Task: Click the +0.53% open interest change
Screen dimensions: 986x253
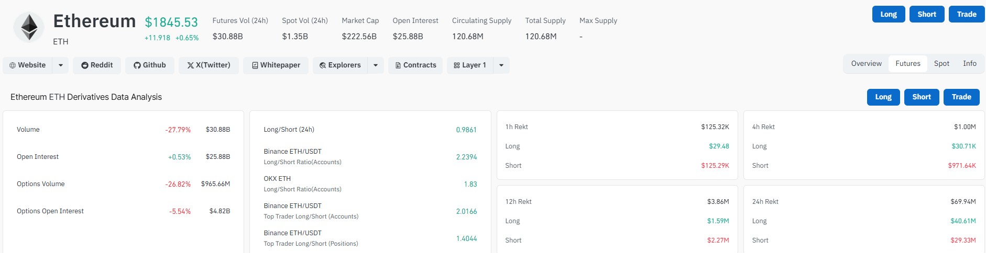Action: coord(179,157)
